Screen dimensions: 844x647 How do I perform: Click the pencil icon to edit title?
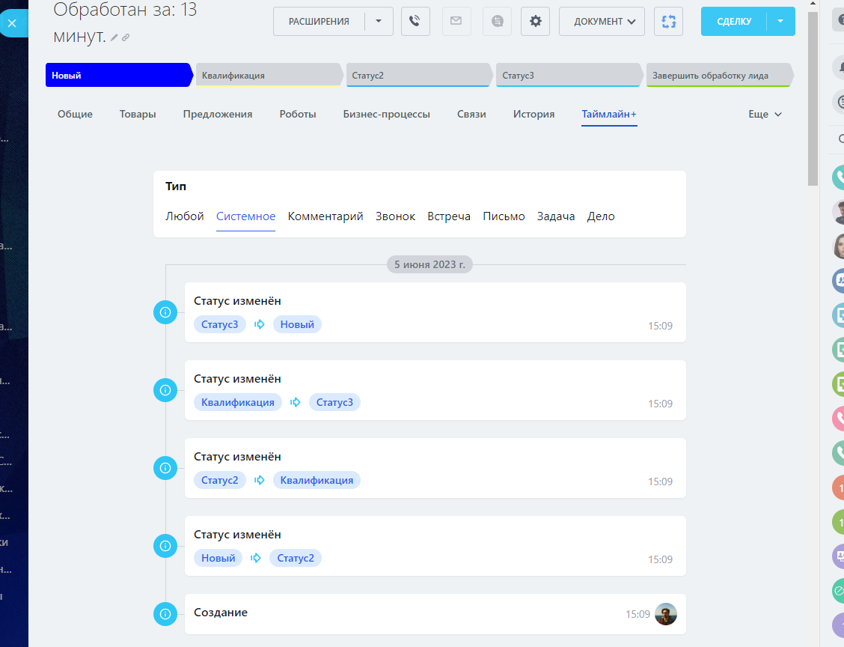(x=114, y=37)
